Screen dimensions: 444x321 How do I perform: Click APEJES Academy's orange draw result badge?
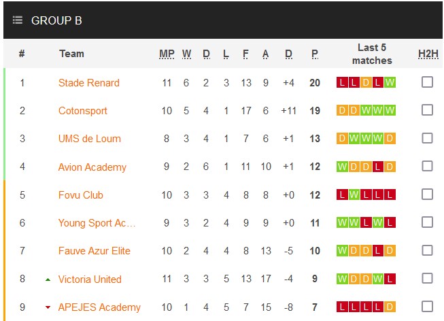point(390,307)
